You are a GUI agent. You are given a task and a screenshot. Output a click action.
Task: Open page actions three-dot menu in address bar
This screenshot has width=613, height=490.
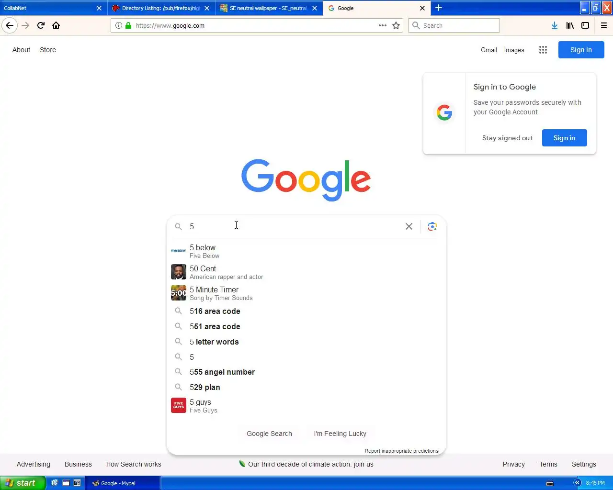click(383, 25)
